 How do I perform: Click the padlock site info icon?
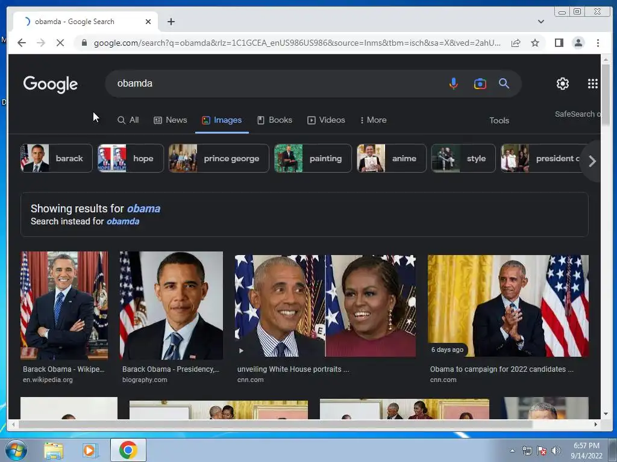point(84,43)
